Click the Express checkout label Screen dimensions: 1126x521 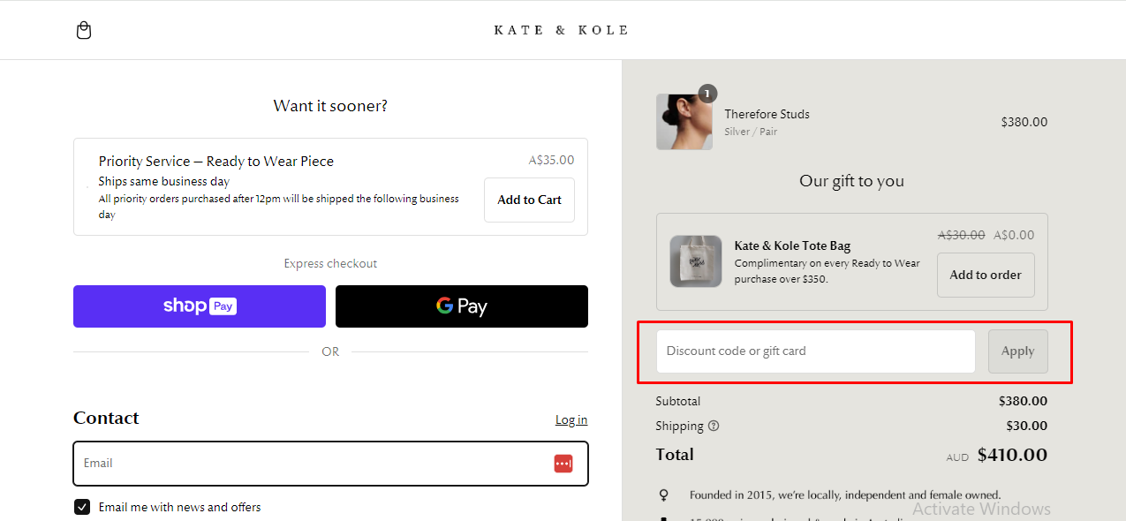click(x=330, y=263)
